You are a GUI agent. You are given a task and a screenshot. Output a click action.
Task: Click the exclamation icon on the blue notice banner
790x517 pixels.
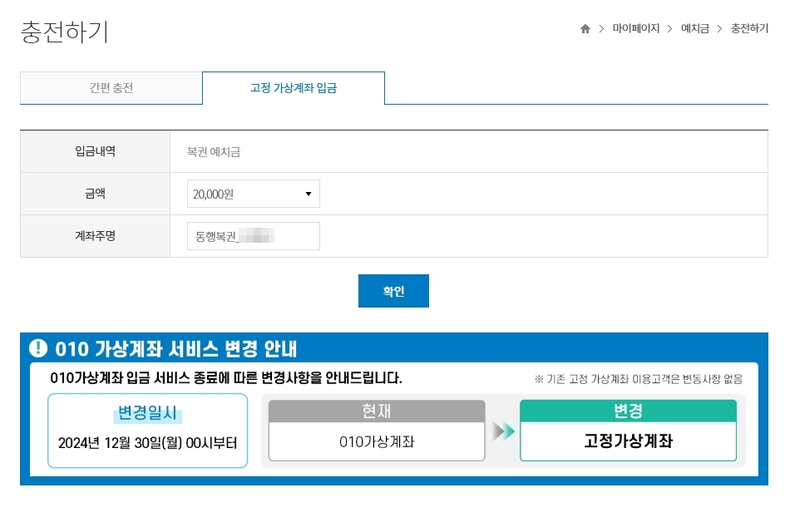37,349
